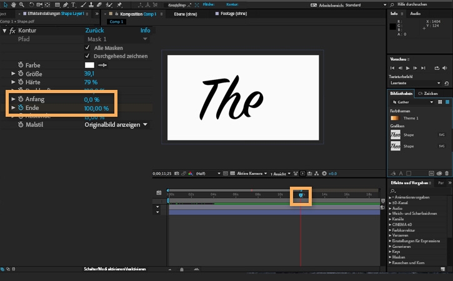Select the Clone Stamp tool
Screen dimensions: 453x281
91,4
